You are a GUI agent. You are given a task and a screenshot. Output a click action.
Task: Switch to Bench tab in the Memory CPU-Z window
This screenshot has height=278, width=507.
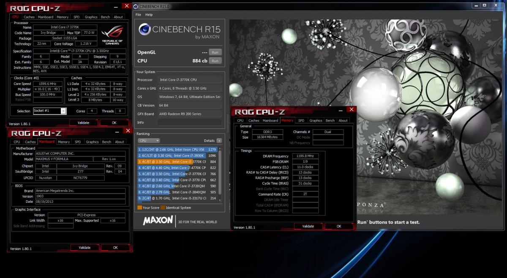coord(330,120)
